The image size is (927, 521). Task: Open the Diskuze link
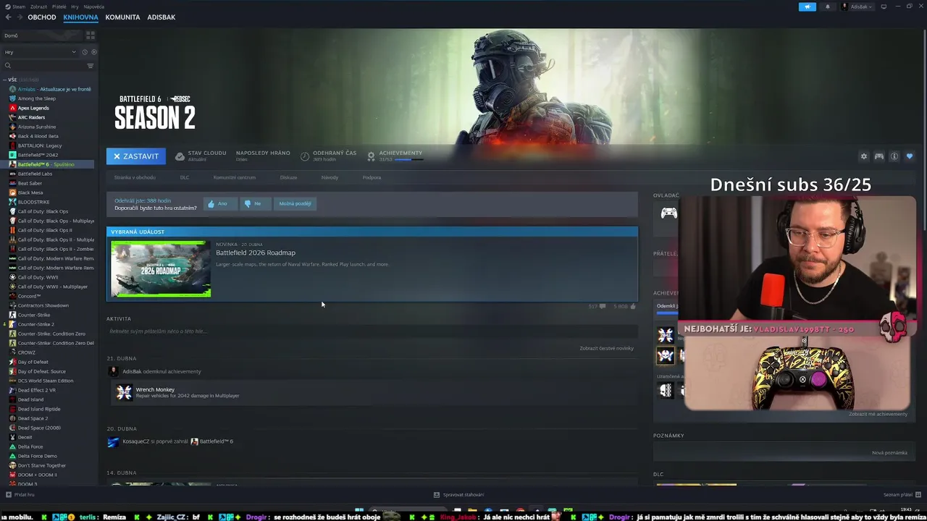click(288, 177)
